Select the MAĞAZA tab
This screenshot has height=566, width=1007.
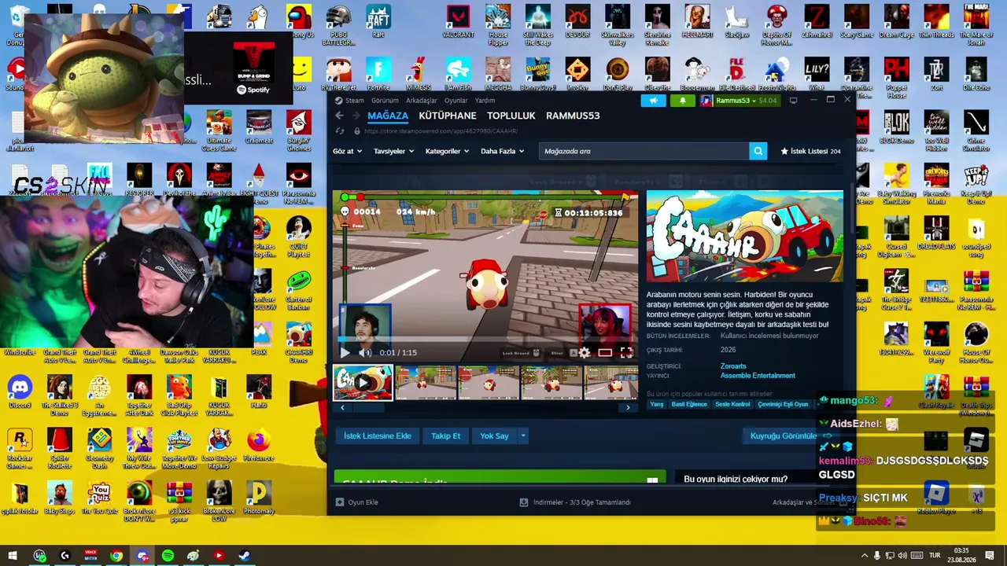[388, 116]
